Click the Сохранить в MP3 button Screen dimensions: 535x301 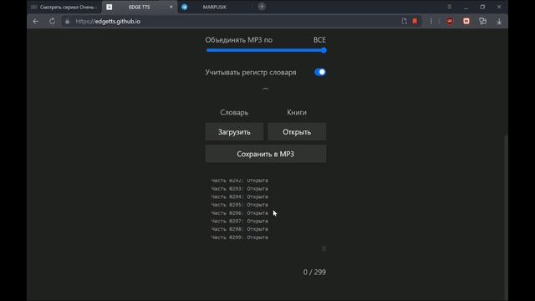(x=266, y=154)
